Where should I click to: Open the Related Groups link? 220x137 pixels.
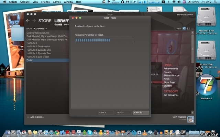point(172,75)
